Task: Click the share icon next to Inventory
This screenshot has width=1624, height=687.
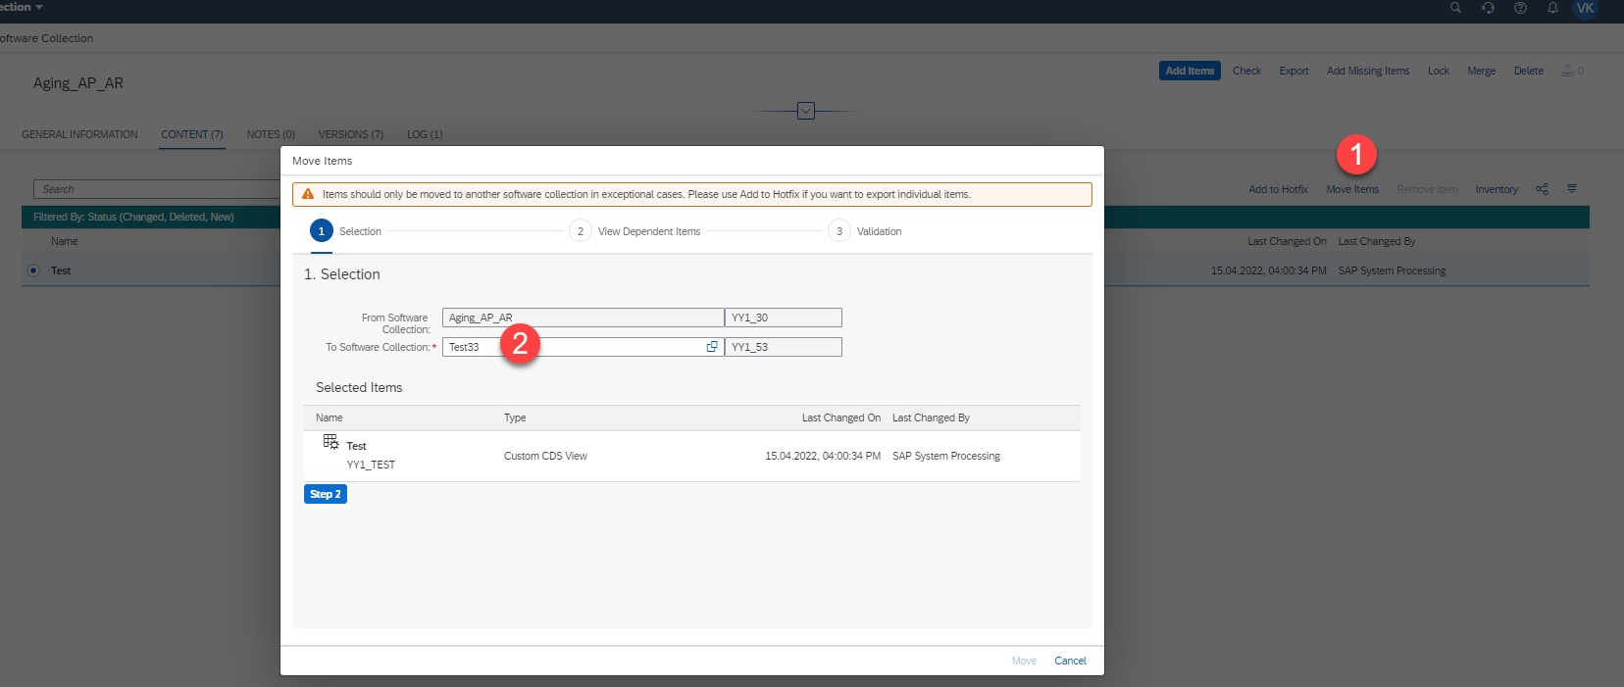Action: click(1542, 189)
